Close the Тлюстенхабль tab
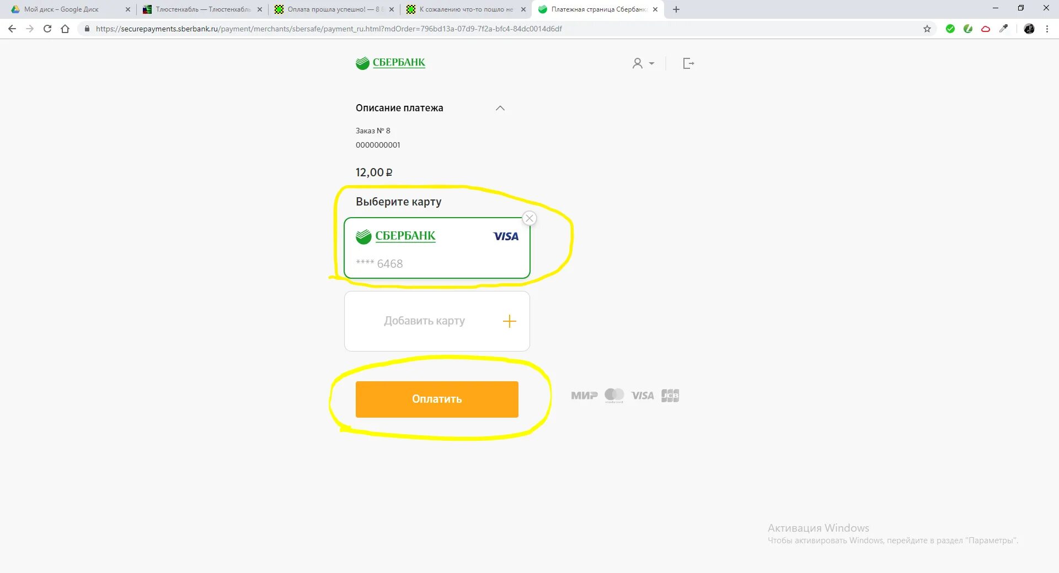1059x573 pixels. coord(259,9)
